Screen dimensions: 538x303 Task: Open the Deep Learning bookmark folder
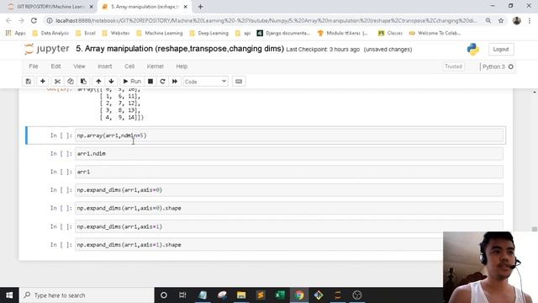(x=209, y=33)
